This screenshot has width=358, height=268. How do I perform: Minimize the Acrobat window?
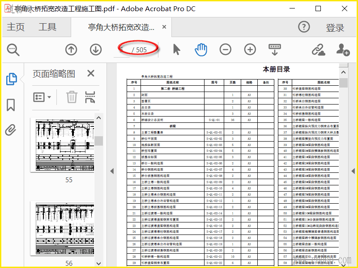click(x=292, y=8)
